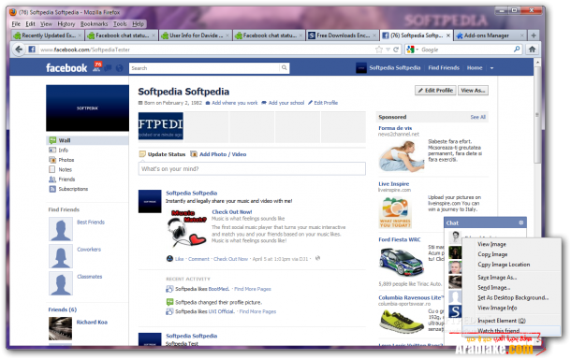Image resolution: width=571 pixels, height=359 pixels.
Task: Open the Tools menu
Action: point(120,24)
